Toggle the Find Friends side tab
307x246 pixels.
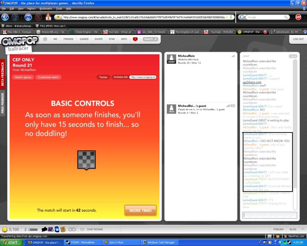[3, 103]
